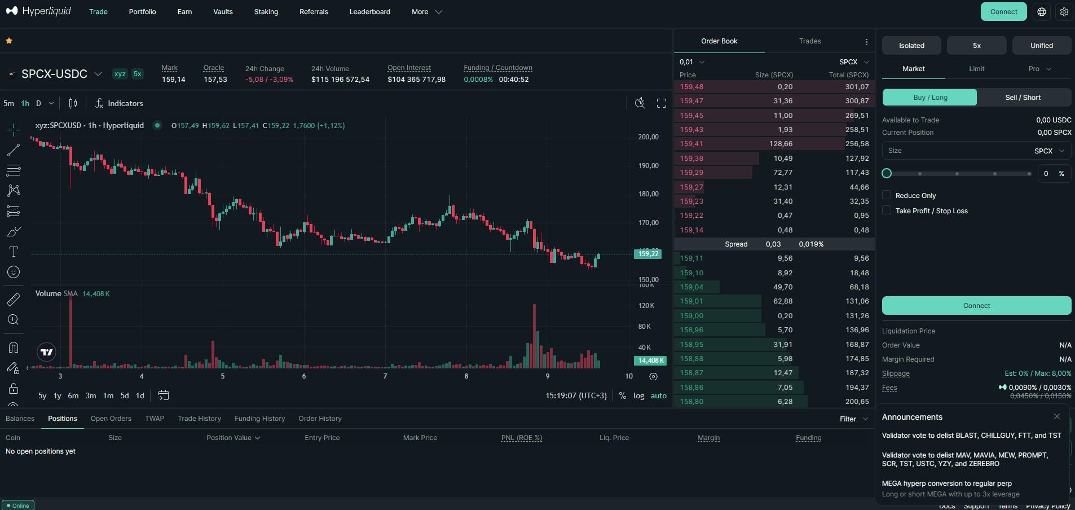1075x510 pixels.
Task: Open the Slippage settings link
Action: pos(896,373)
